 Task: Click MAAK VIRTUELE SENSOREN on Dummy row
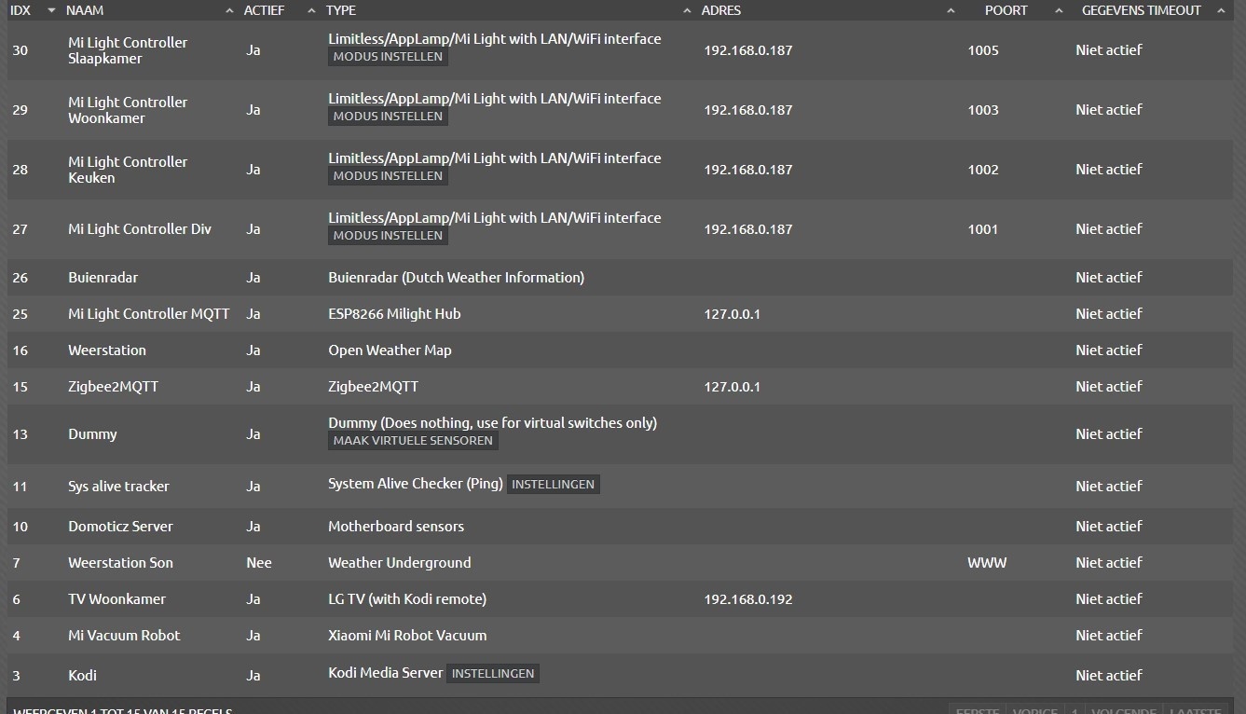point(413,441)
